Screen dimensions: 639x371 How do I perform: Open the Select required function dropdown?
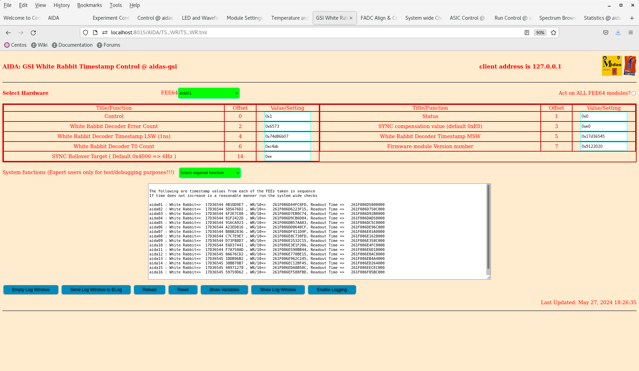(210, 173)
